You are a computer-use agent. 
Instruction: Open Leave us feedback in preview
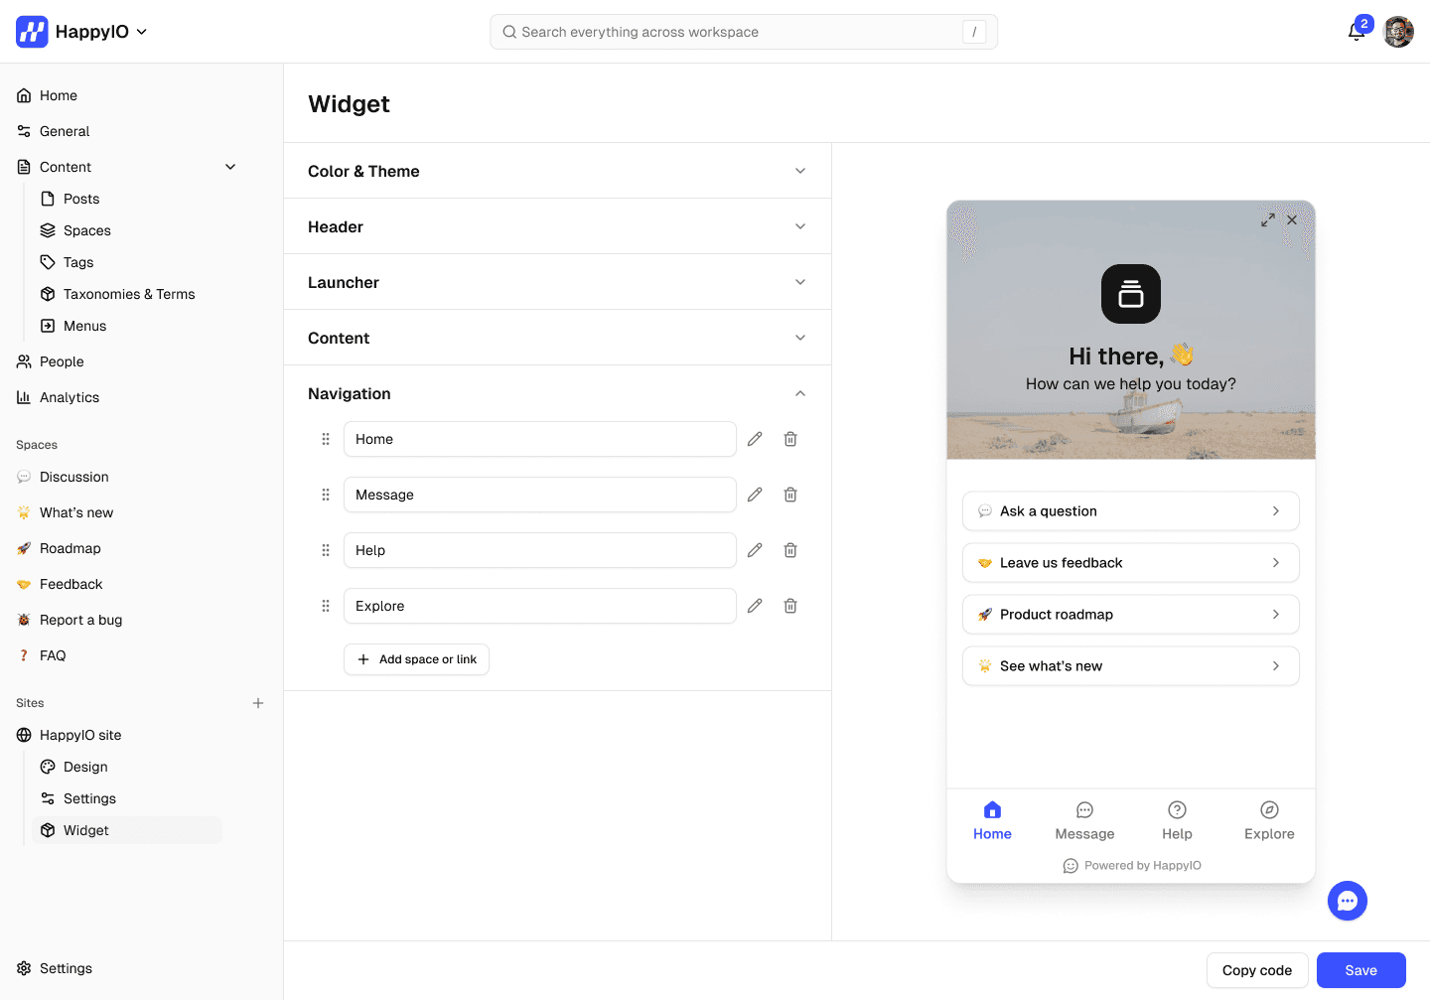pos(1131,563)
